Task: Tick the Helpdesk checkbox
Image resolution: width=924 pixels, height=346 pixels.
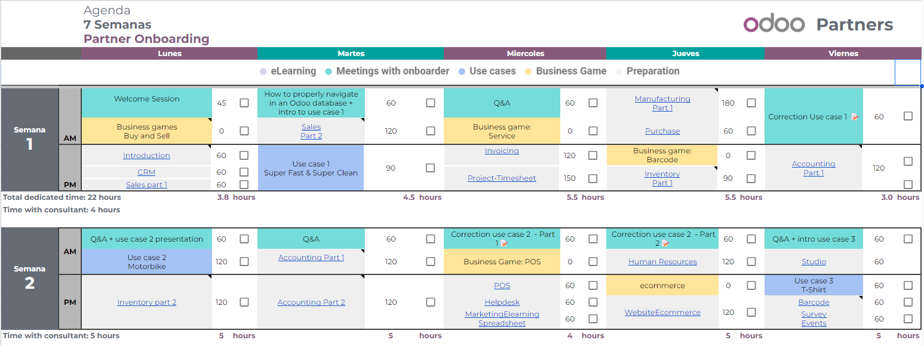Action: coord(593,302)
